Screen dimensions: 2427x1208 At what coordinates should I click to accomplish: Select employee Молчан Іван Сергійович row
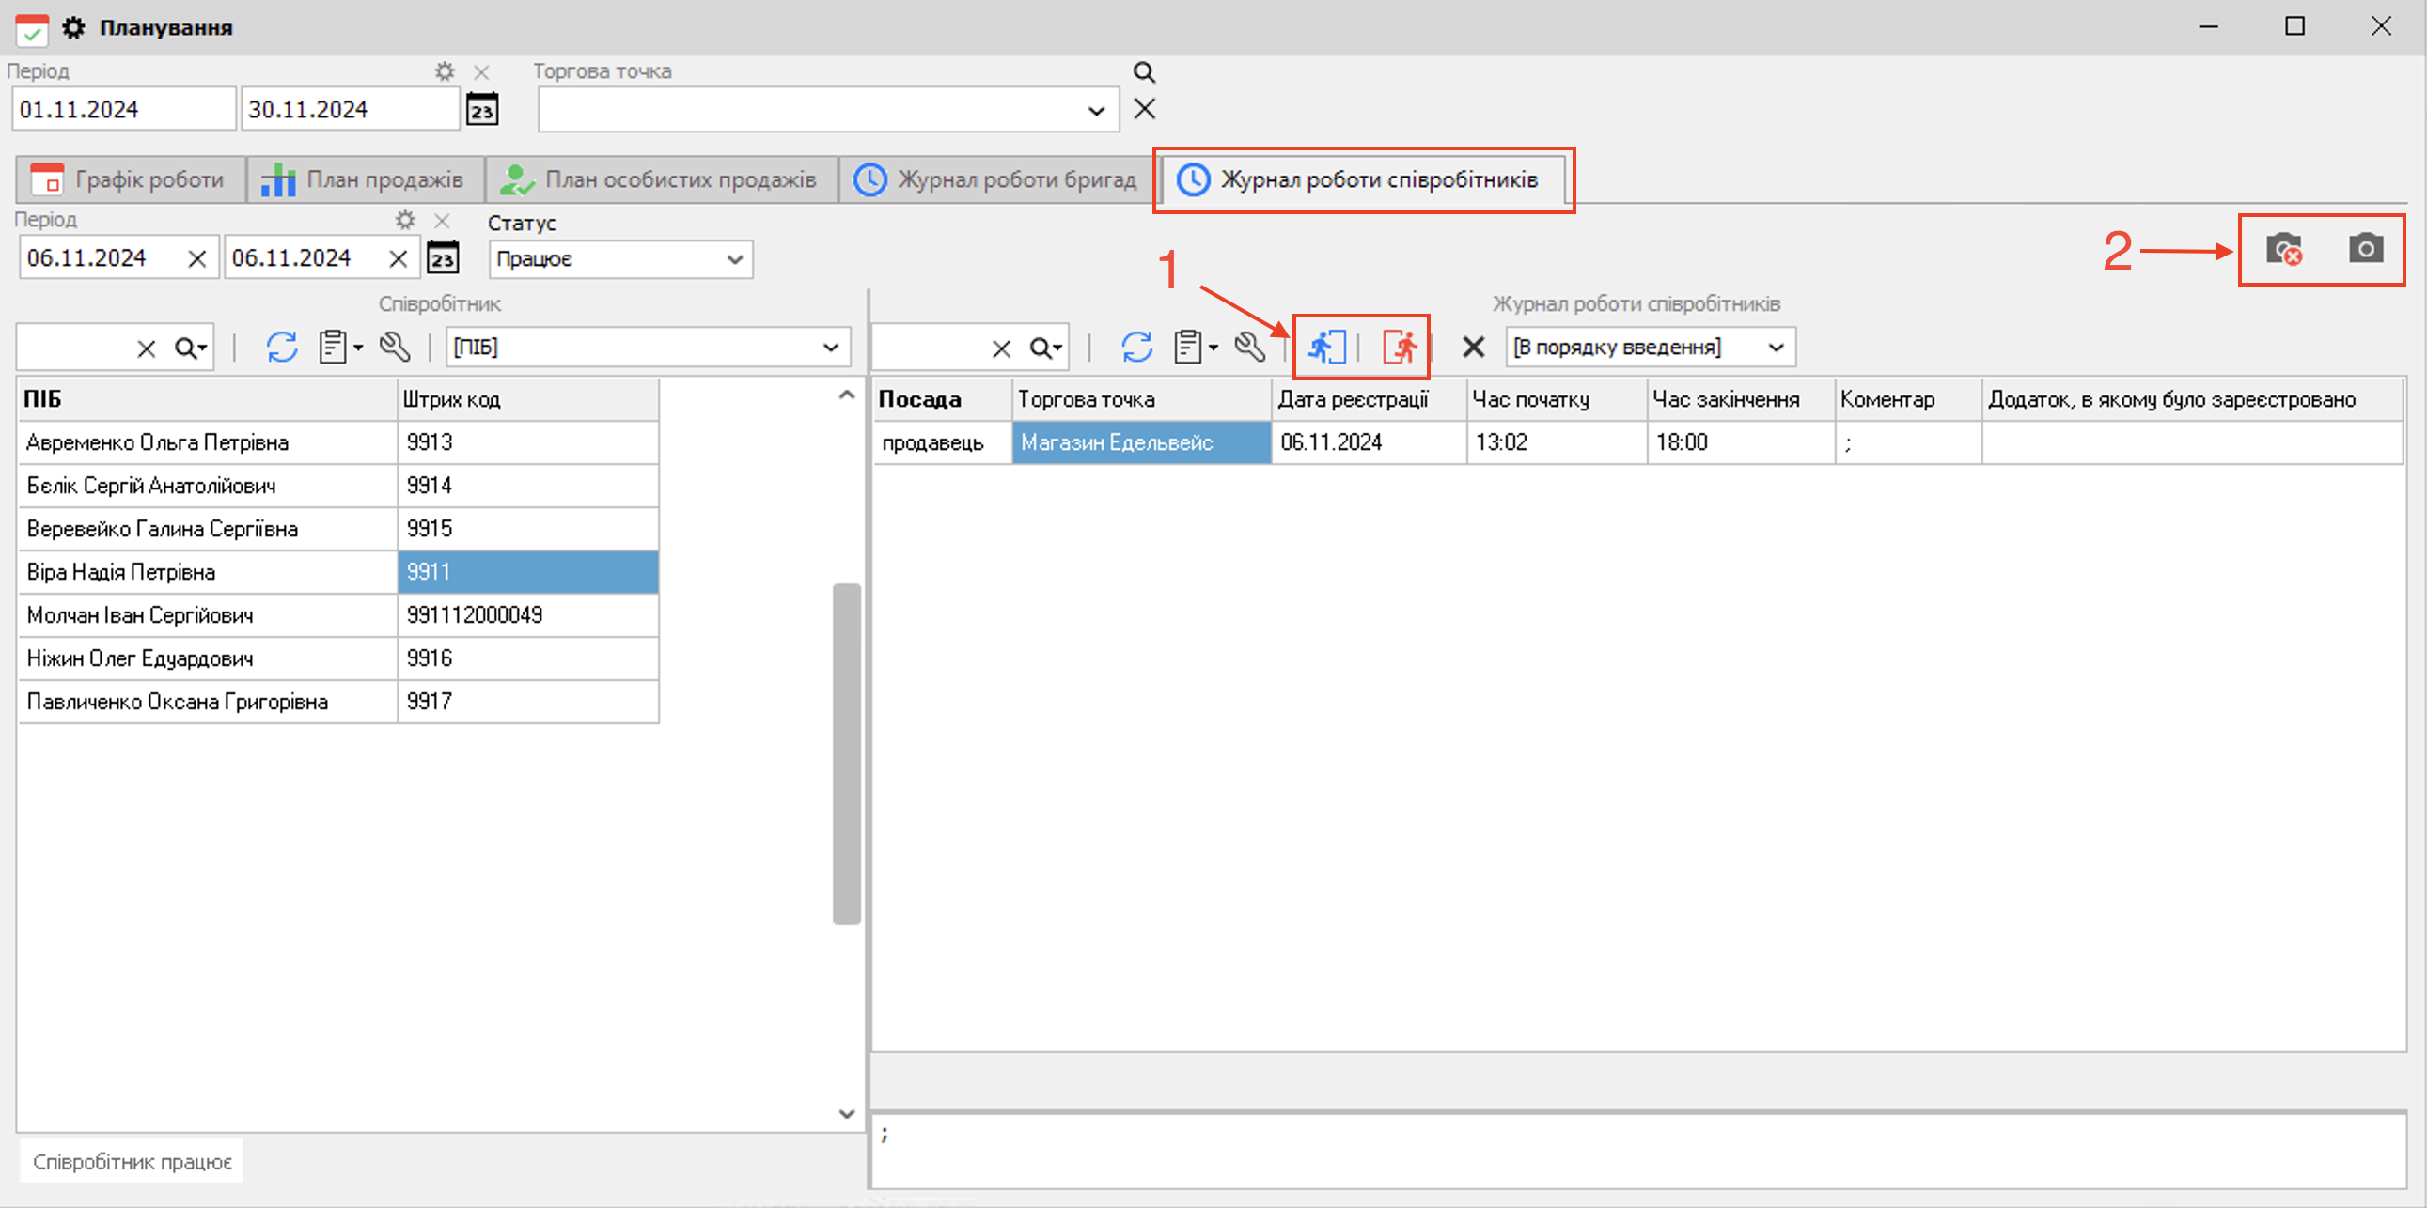140,615
